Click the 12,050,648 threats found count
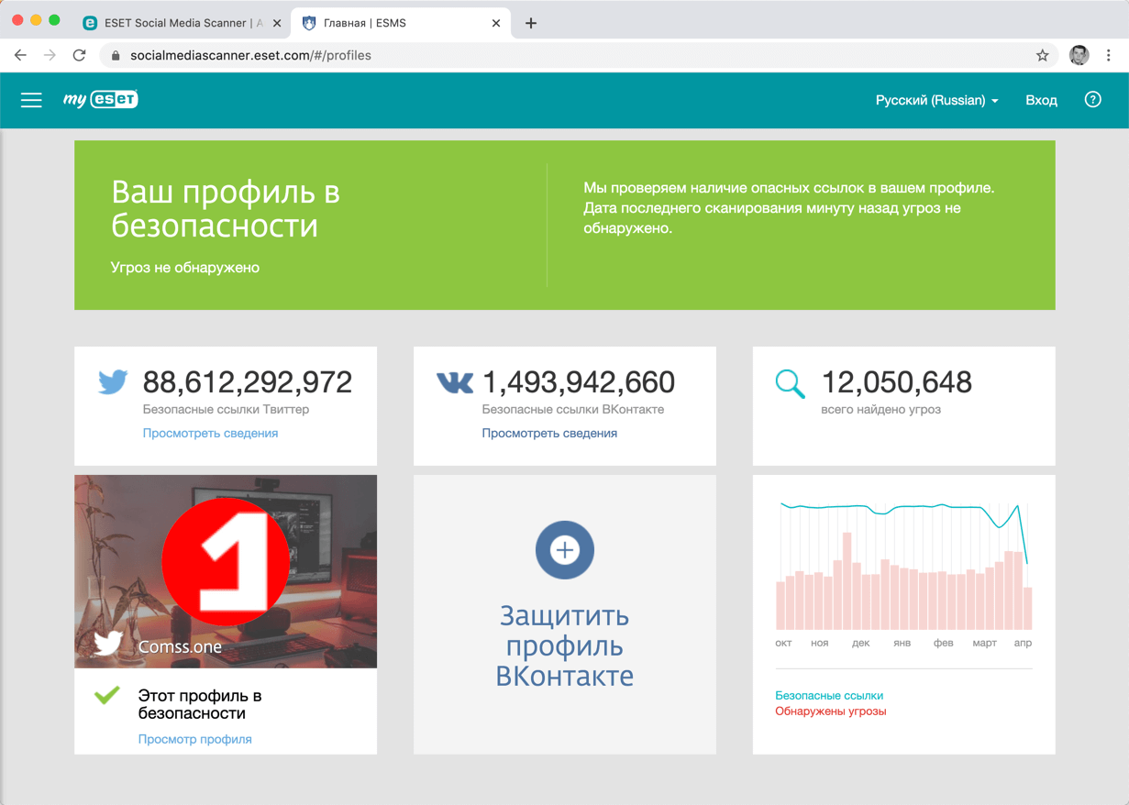 click(897, 381)
